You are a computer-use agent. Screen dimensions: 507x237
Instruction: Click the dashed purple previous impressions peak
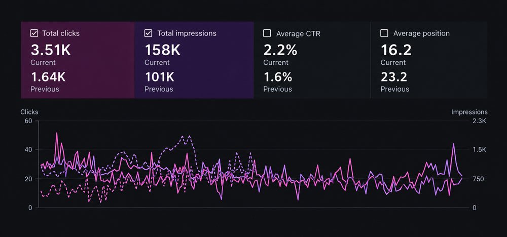(x=189, y=136)
